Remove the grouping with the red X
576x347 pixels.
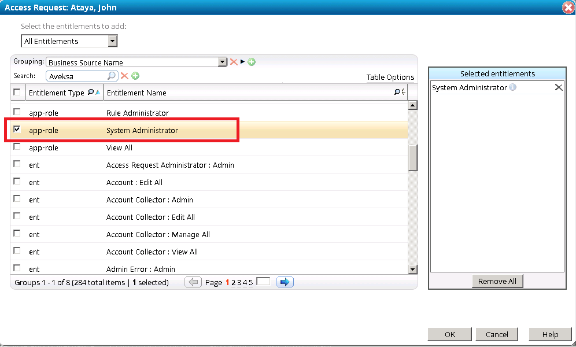[234, 62]
